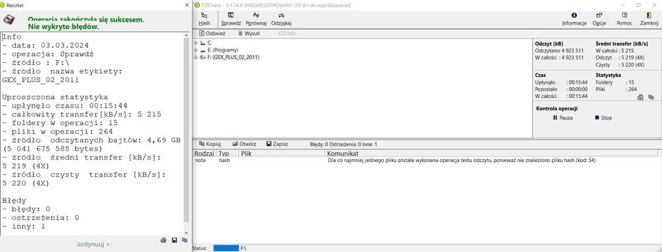Click Zapisz in the messages toolbar
Viewport: 662px width, 252px height.
point(277,144)
